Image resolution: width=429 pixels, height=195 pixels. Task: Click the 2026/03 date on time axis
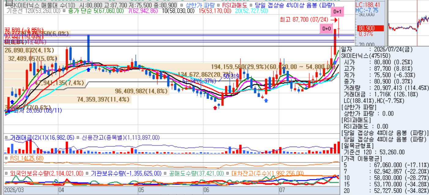(14, 190)
